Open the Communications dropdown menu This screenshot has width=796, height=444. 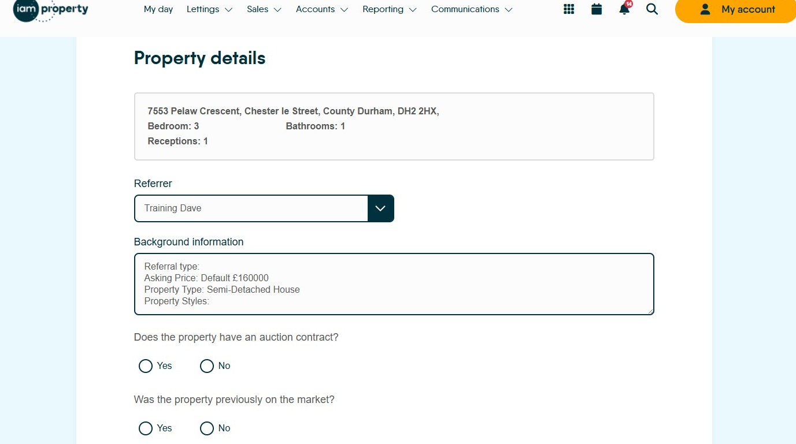(471, 9)
